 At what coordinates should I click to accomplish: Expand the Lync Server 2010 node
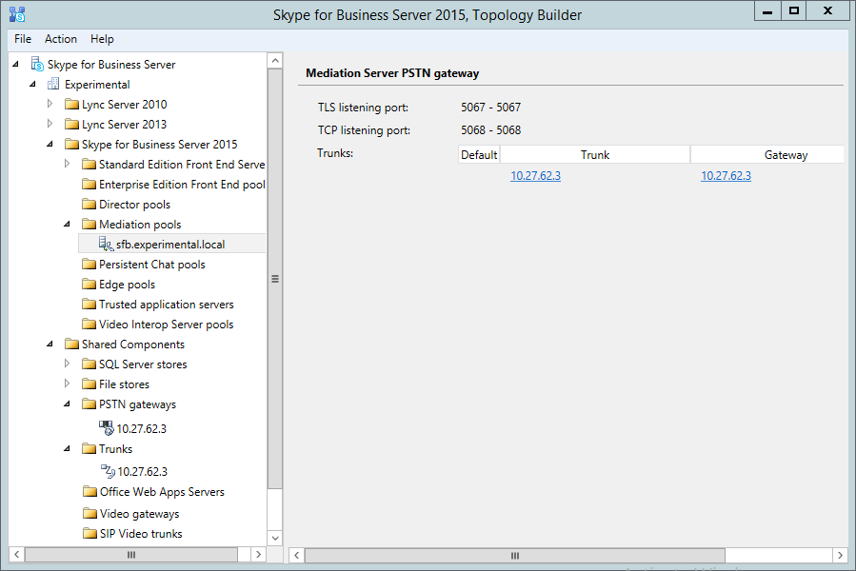click(50, 104)
